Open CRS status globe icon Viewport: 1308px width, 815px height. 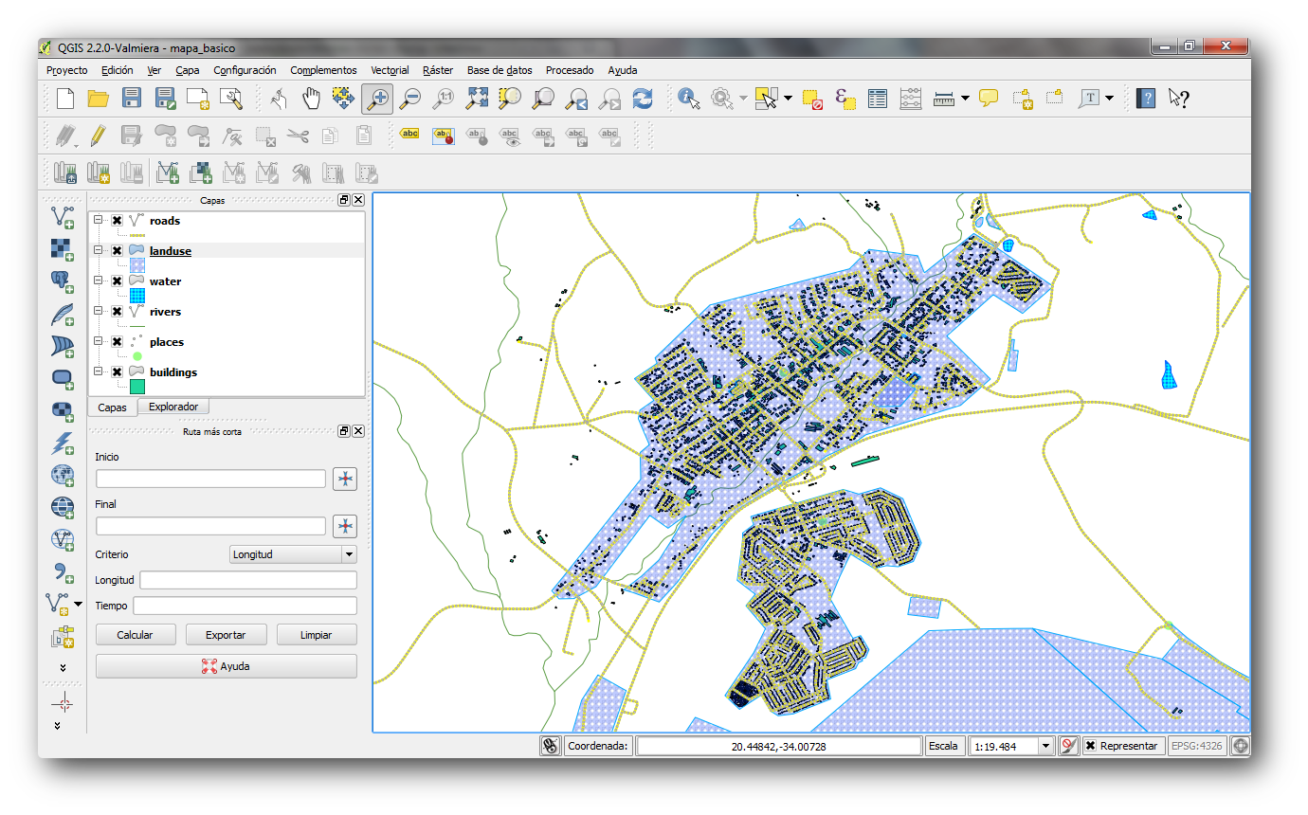tap(1240, 746)
